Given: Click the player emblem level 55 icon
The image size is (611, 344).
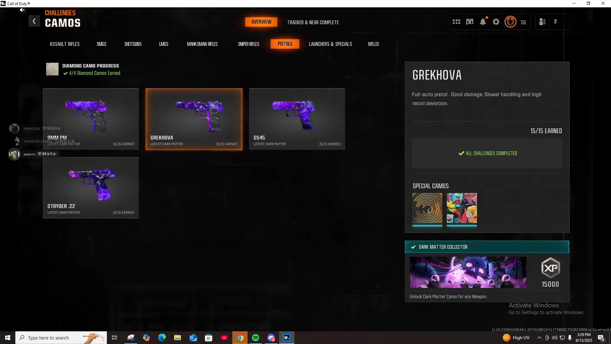Looking at the screenshot, I should pyautogui.click(x=510, y=22).
